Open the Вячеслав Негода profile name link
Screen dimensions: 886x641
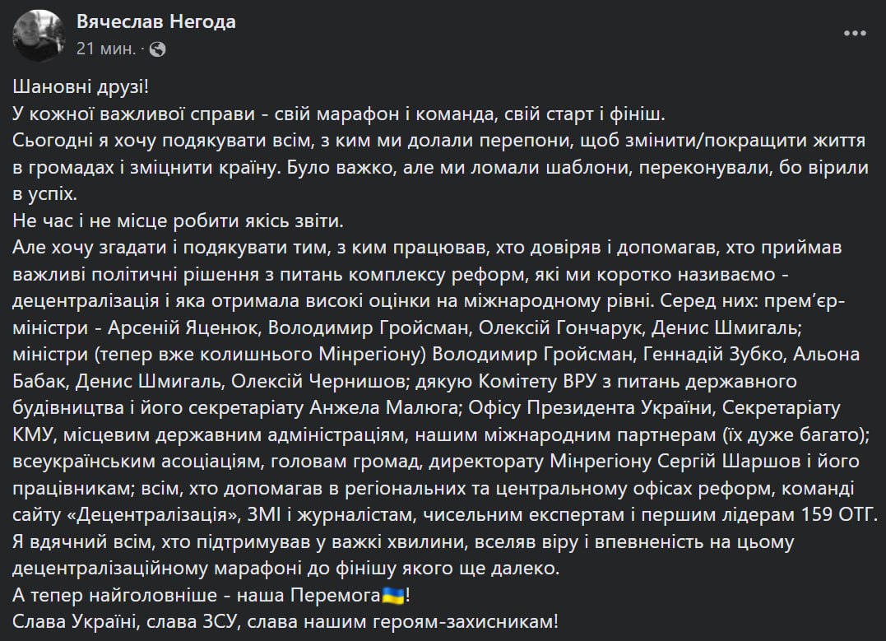156,22
